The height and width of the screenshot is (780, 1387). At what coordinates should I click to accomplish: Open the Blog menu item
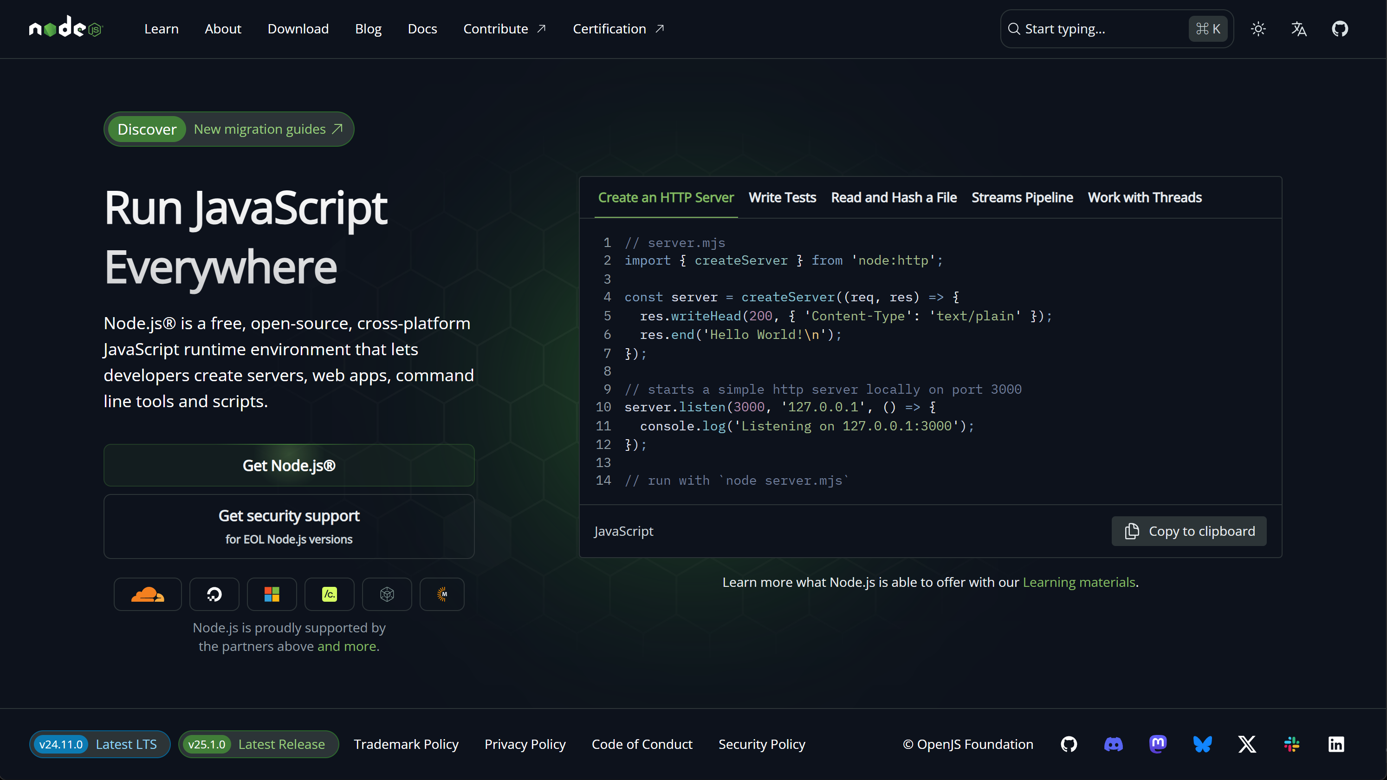pos(368,28)
